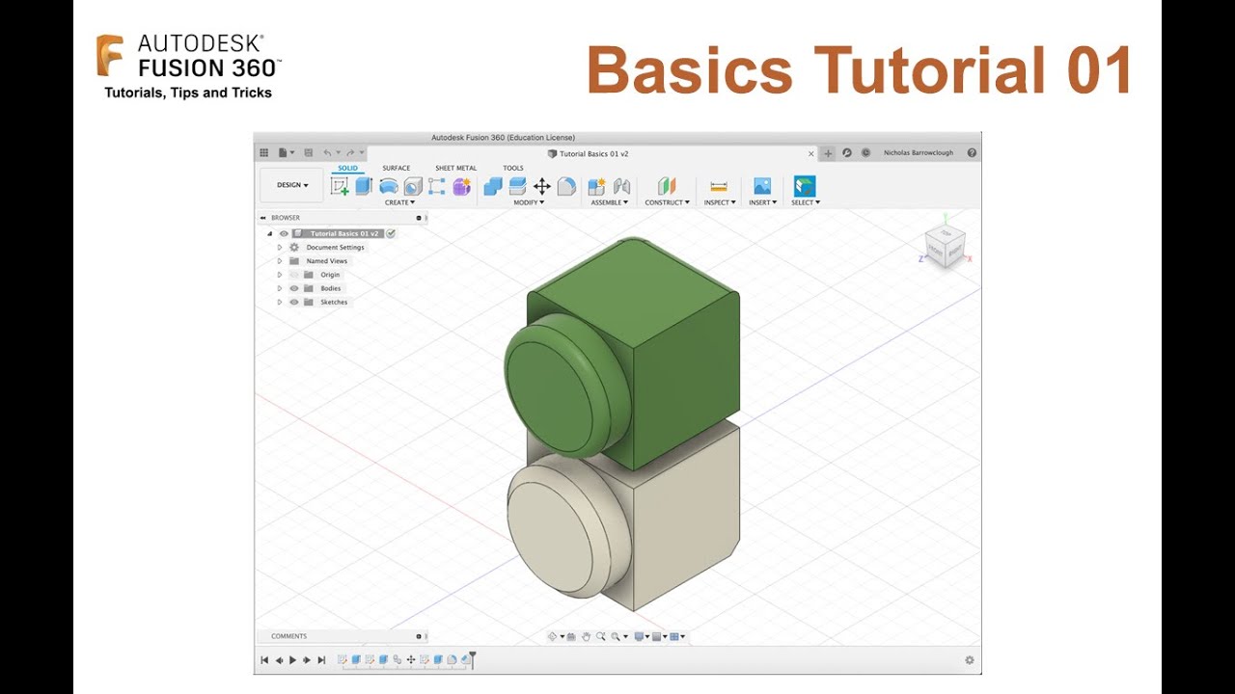The image size is (1235, 694).
Task: Switch to the Tools tab
Action: pos(513,168)
